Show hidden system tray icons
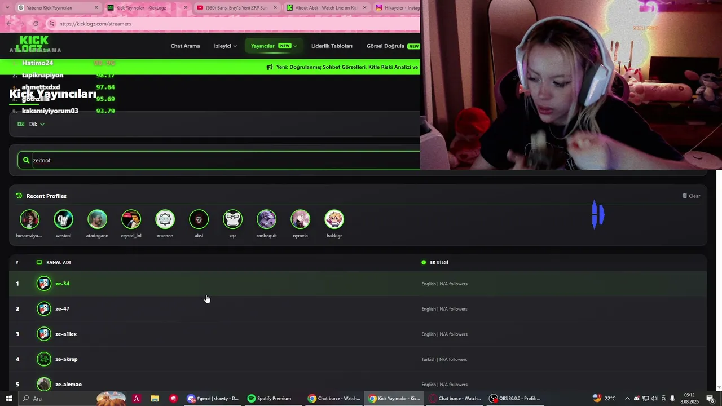This screenshot has width=722, height=406. (627, 399)
